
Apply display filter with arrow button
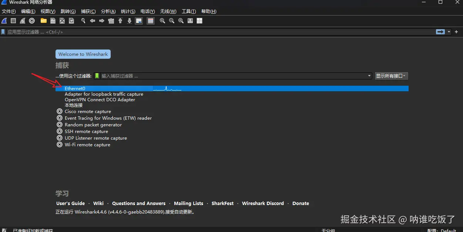coord(440,32)
